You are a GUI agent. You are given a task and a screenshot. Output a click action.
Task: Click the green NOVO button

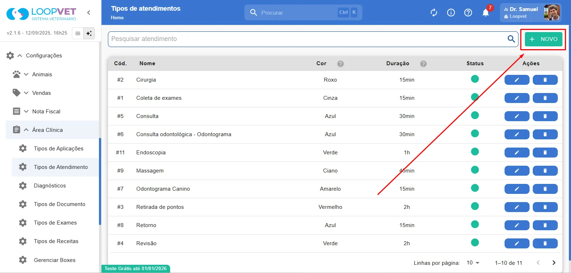[543, 39]
